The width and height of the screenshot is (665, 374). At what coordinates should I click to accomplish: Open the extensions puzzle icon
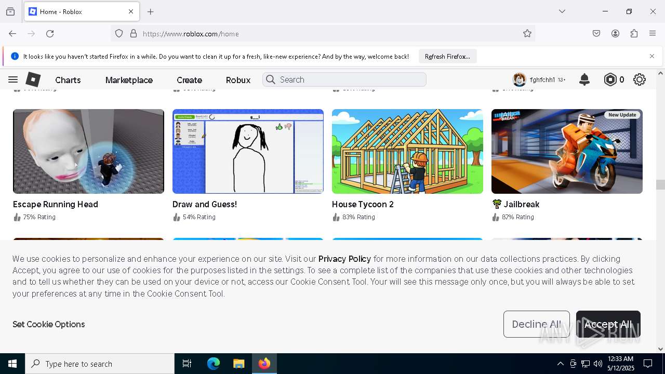point(634,33)
